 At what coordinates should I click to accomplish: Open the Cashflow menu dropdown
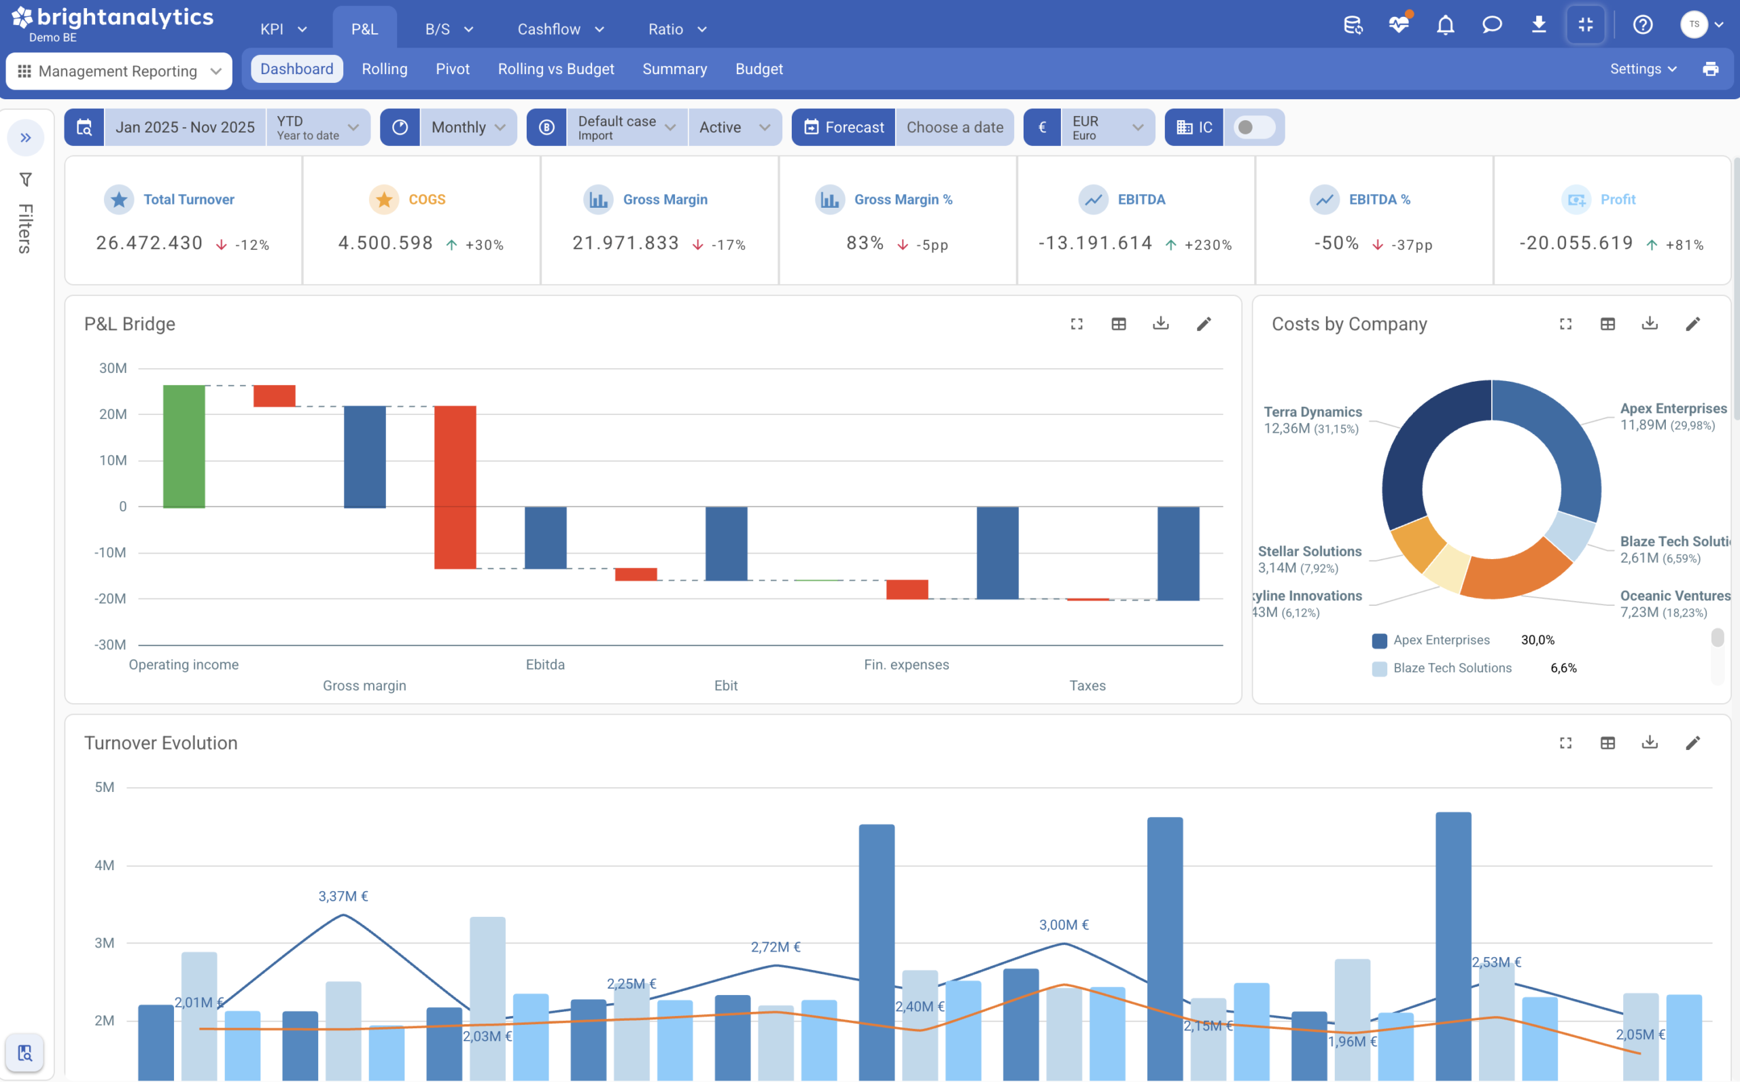[x=561, y=29]
